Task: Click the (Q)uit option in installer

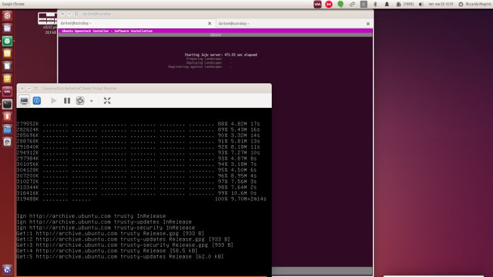Action: [x=215, y=35]
